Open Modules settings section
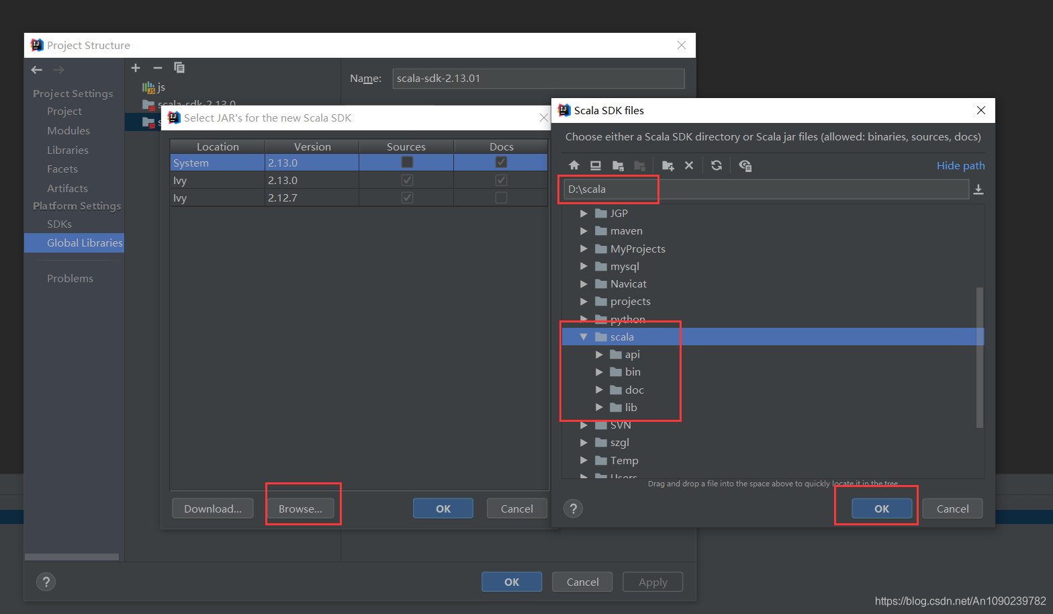1053x614 pixels. click(68, 131)
